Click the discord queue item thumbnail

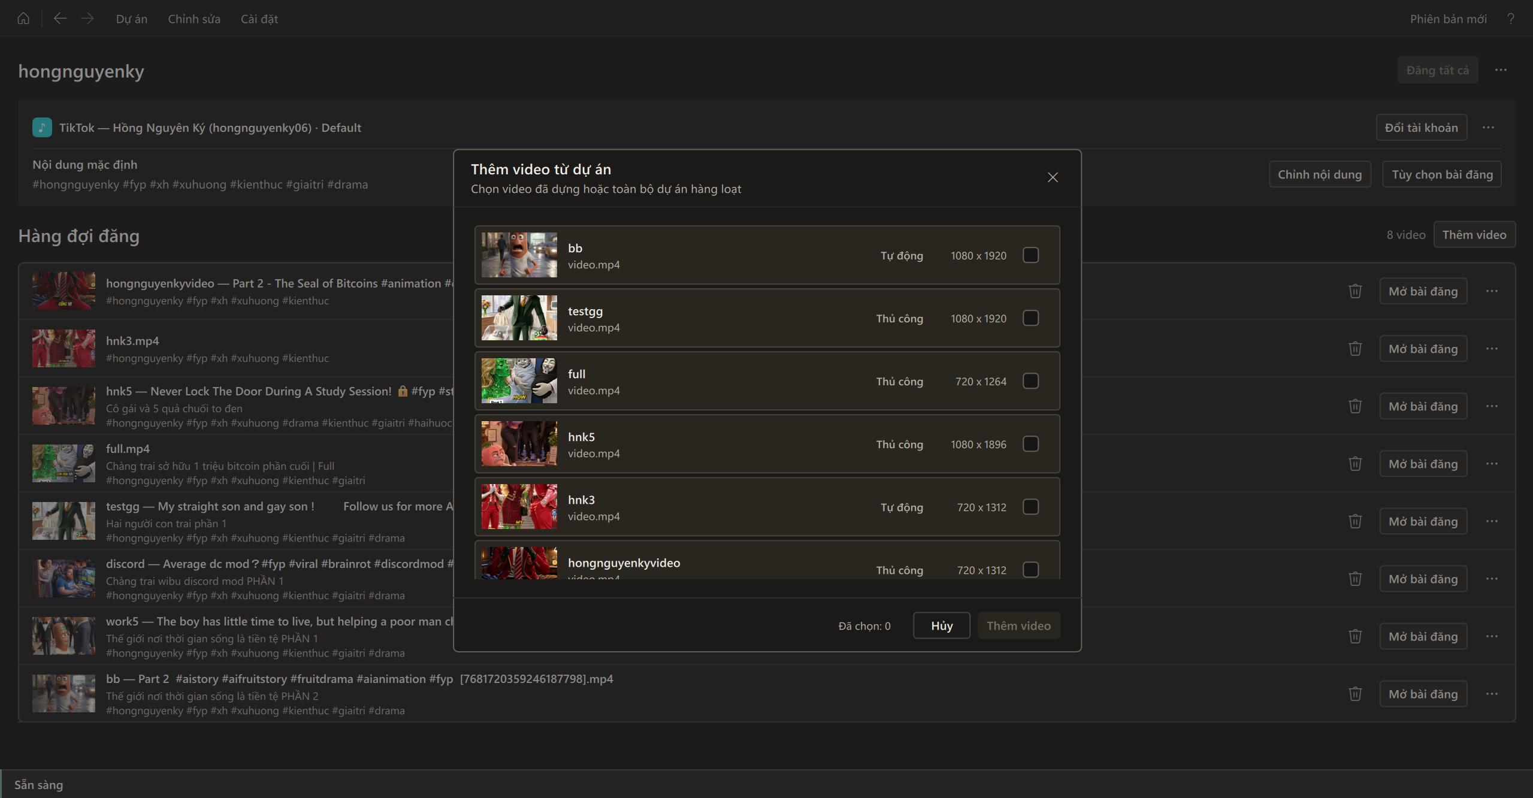tap(64, 579)
